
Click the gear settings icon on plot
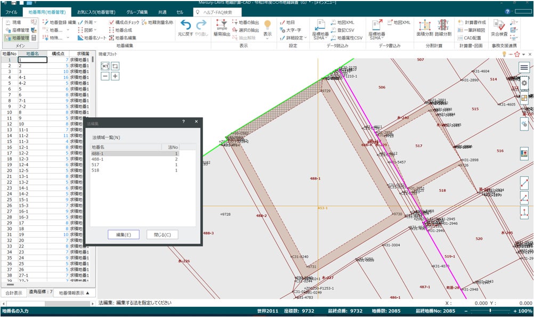click(x=524, y=83)
